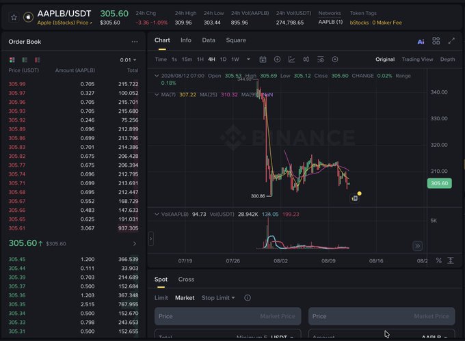Select bid price 305.35 in order book

[17, 304]
